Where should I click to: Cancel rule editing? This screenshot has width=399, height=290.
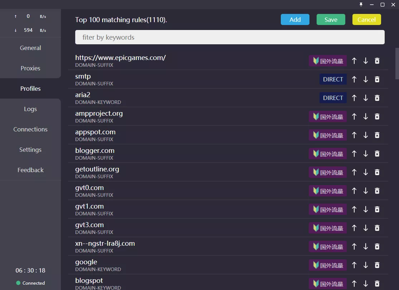click(366, 20)
